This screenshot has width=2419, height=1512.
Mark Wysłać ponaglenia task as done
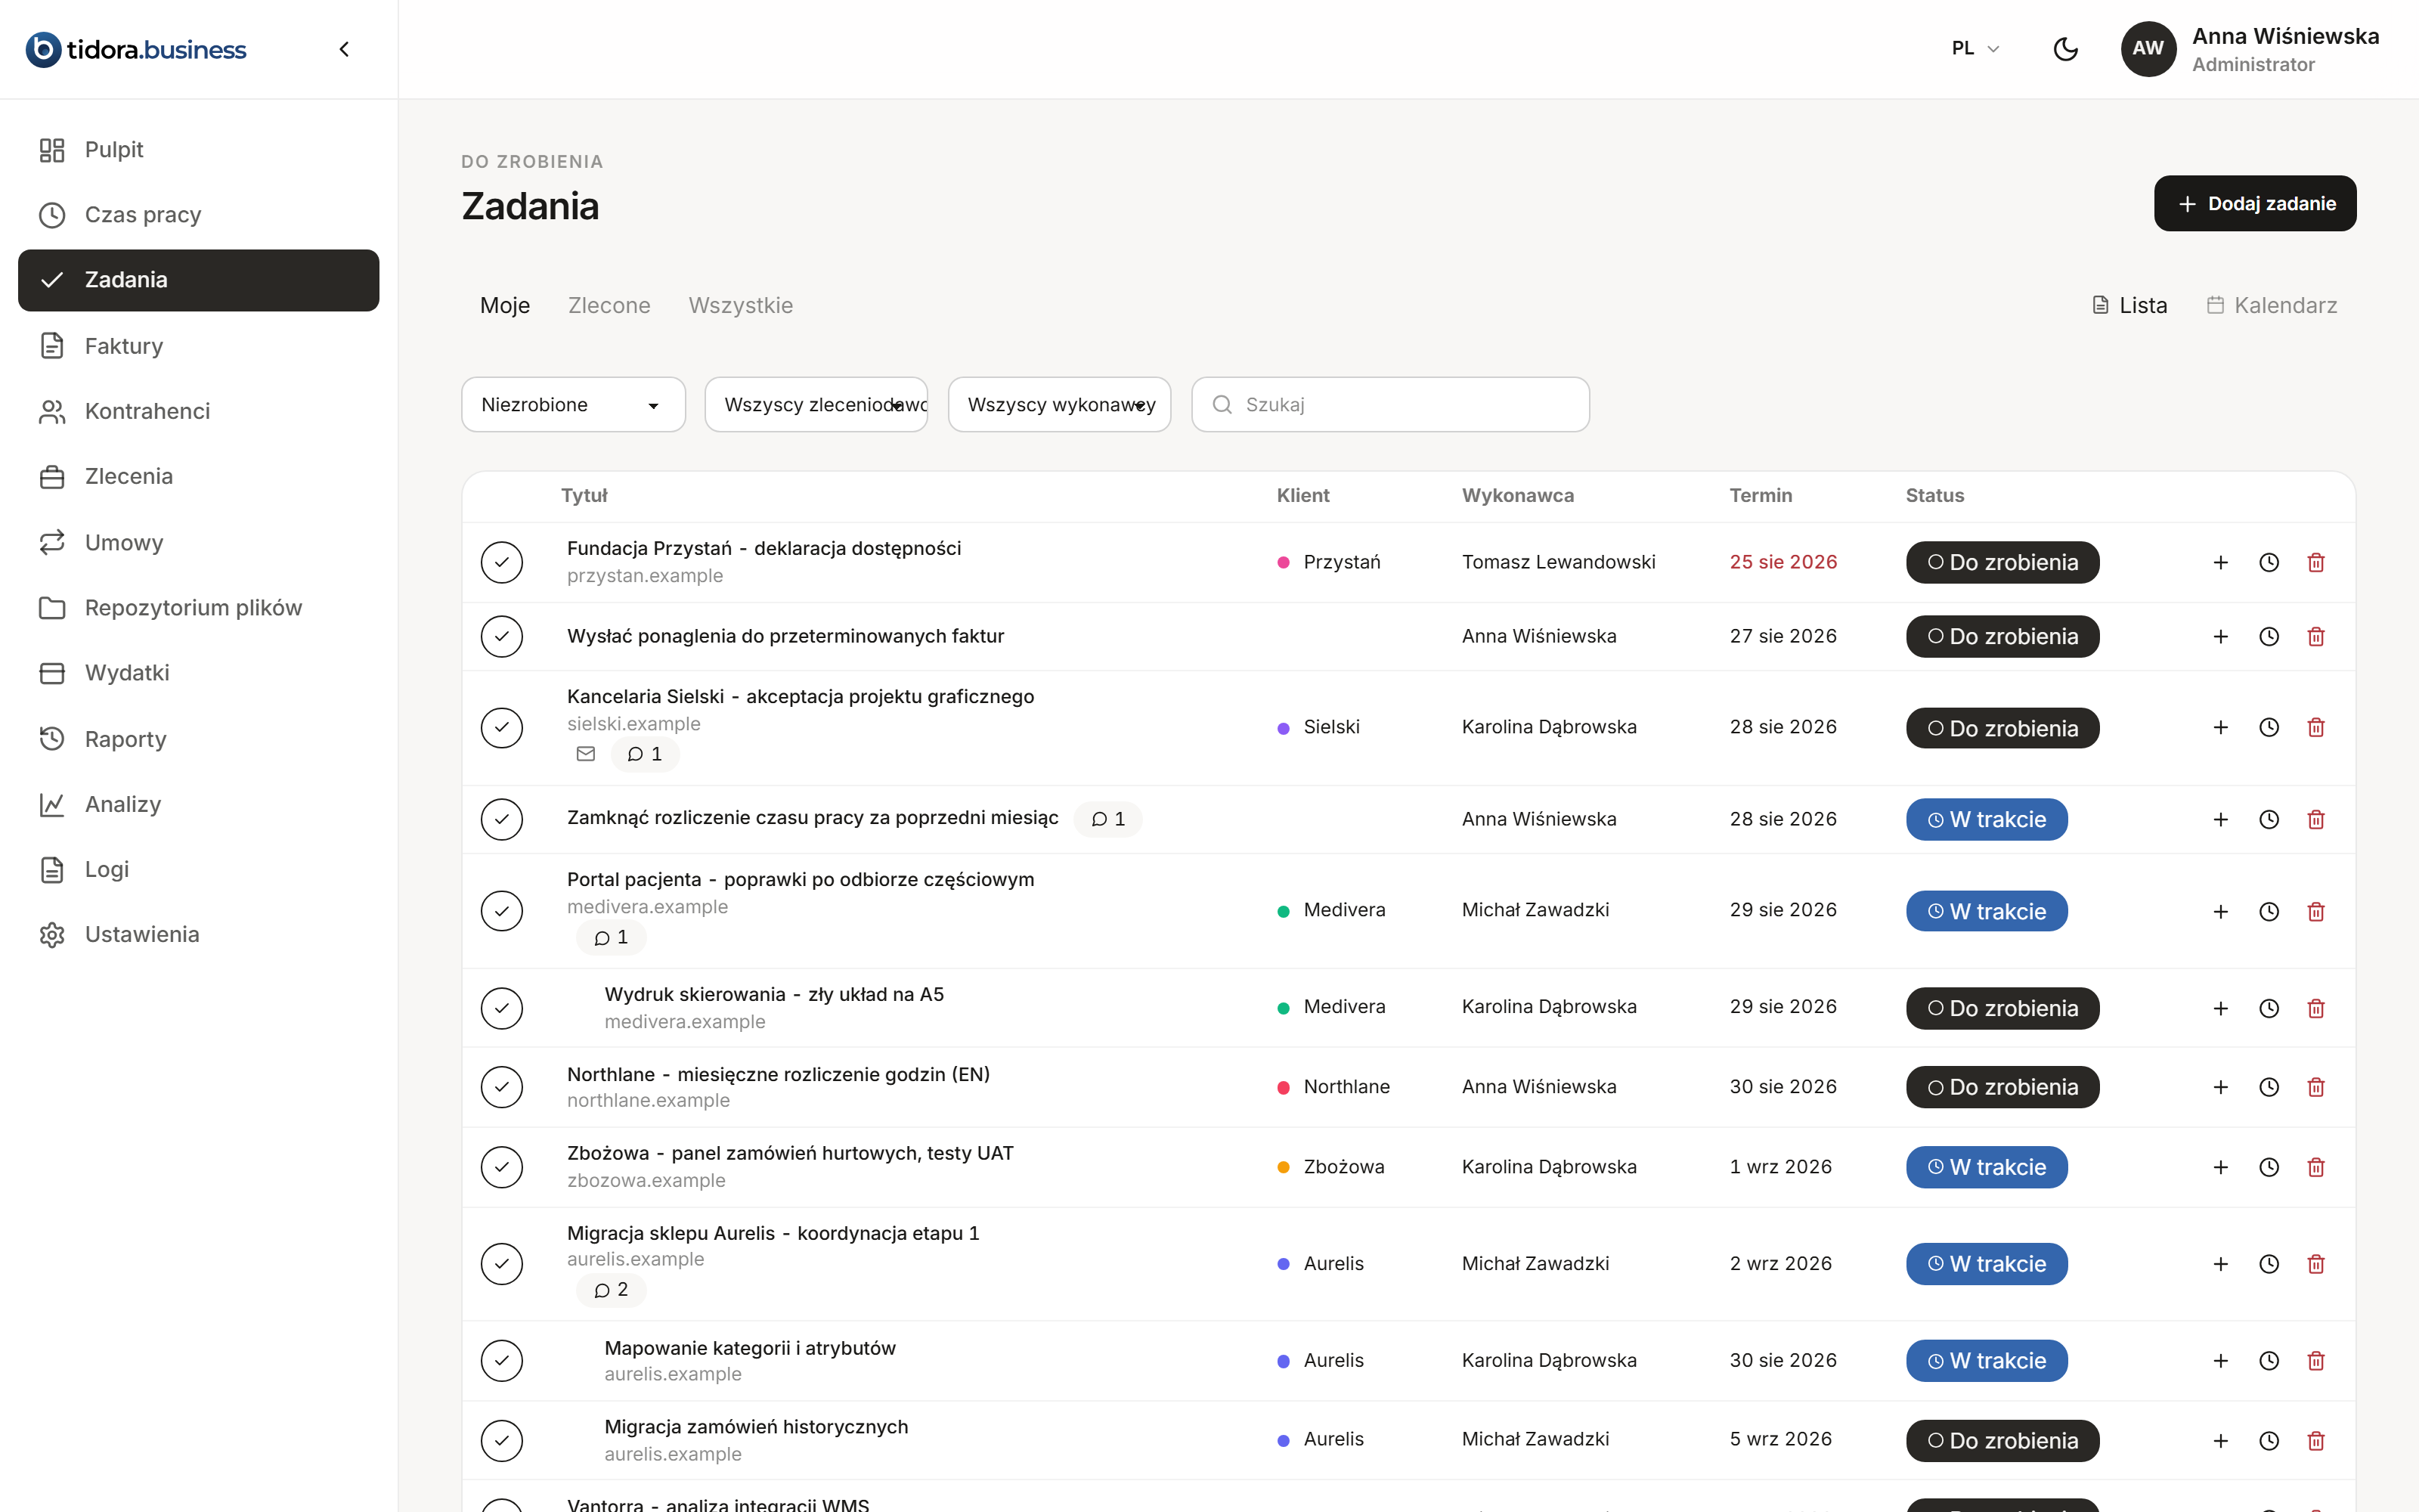tap(502, 636)
